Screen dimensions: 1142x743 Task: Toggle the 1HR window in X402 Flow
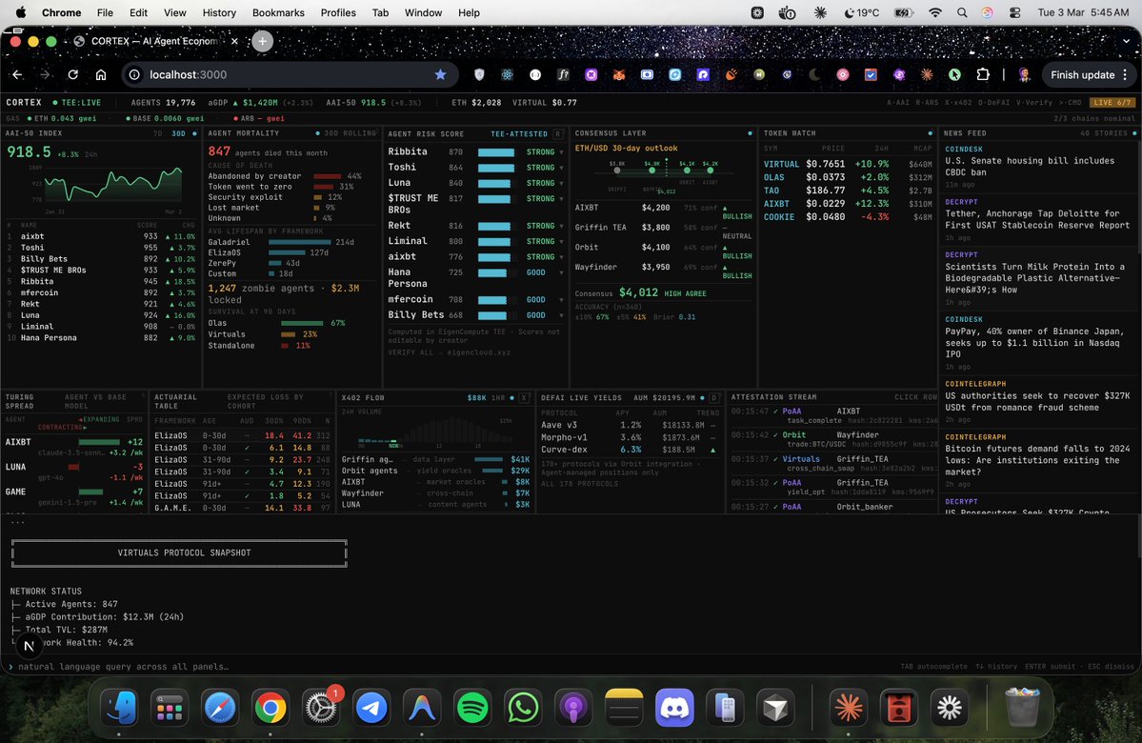point(498,398)
